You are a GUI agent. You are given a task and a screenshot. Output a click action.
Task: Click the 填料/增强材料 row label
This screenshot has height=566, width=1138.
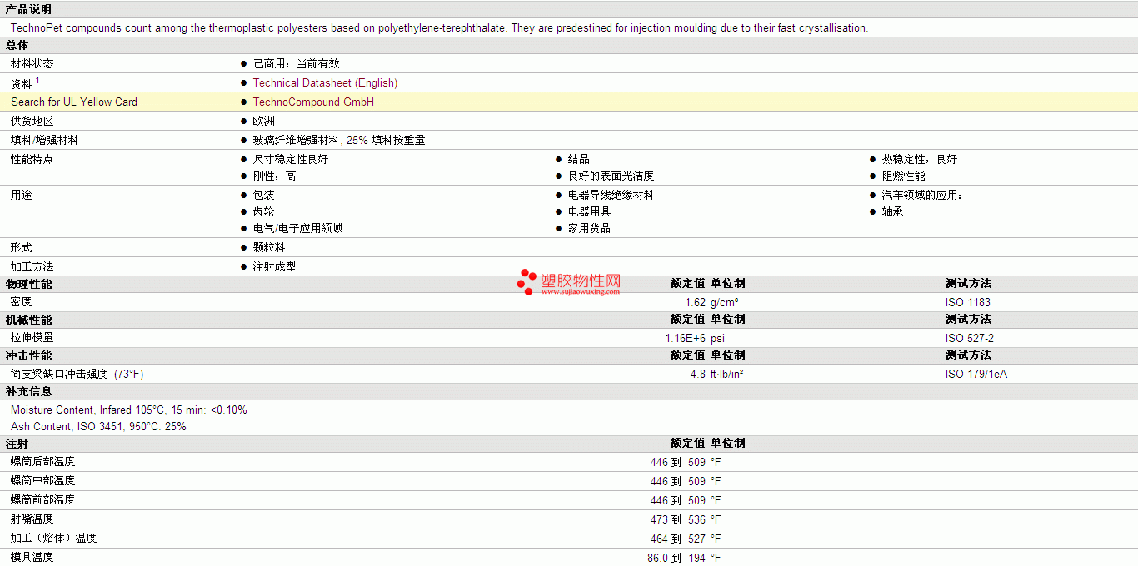coord(44,141)
